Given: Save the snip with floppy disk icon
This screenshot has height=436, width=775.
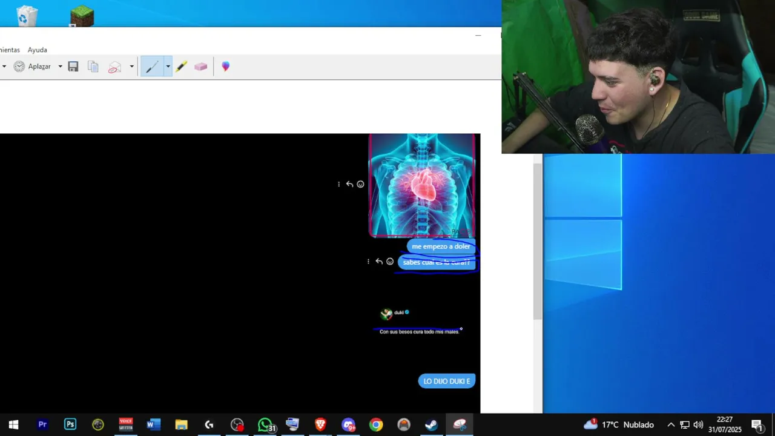Looking at the screenshot, I should click(73, 67).
